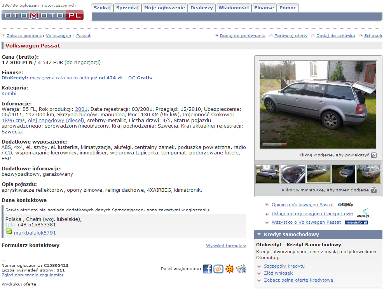The image size is (384, 289).
Task: Open the Pomoc tab
Action: pos(288,8)
